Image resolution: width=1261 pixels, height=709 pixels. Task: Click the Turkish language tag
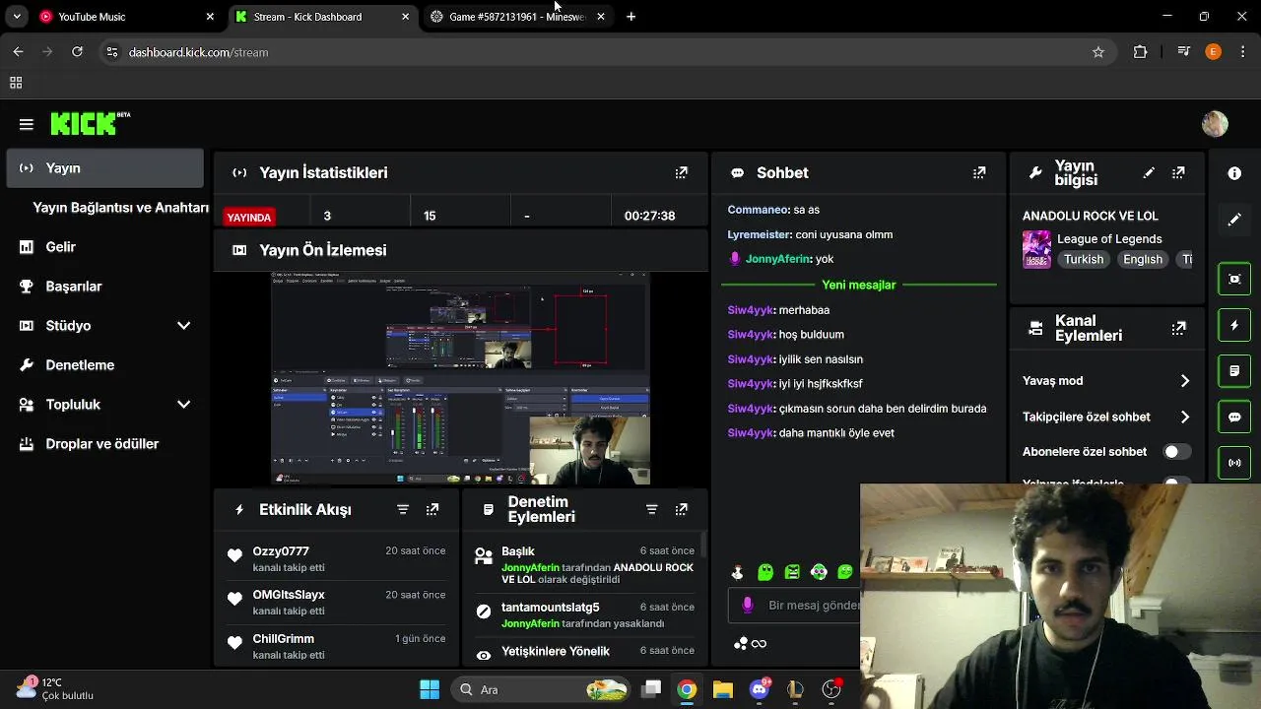1083,260
